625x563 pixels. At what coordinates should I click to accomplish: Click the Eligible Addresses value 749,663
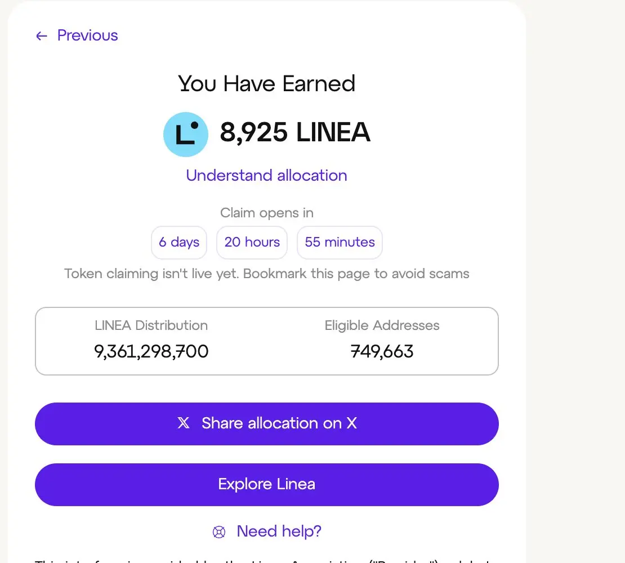click(382, 351)
